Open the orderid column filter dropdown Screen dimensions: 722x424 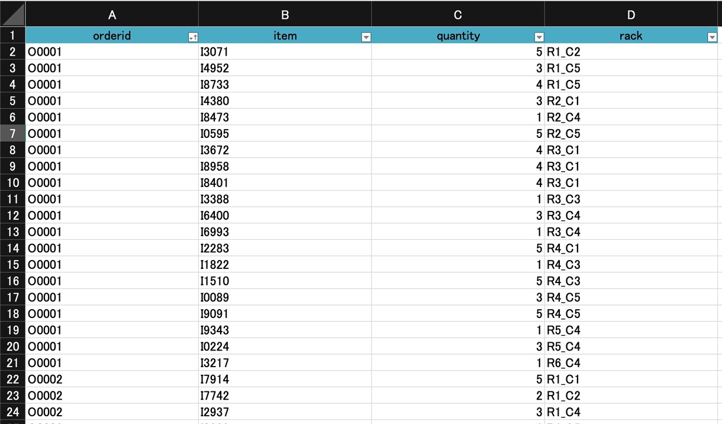point(192,37)
